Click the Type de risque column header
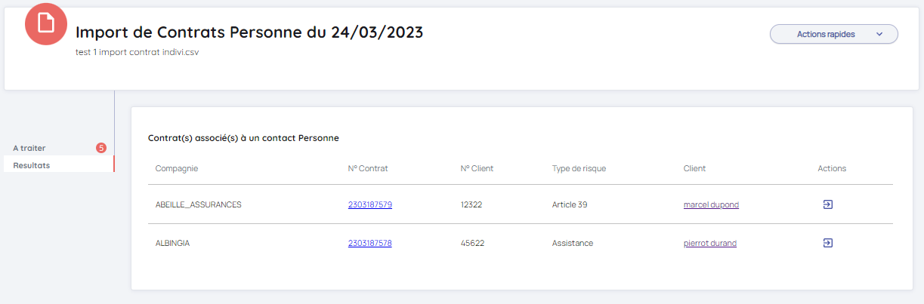924x304 pixels. coord(579,168)
